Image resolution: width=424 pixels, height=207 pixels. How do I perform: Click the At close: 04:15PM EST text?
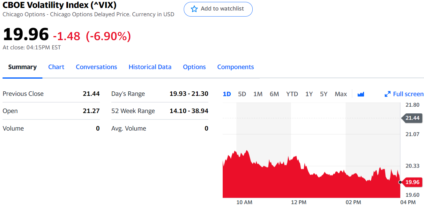pos(32,47)
